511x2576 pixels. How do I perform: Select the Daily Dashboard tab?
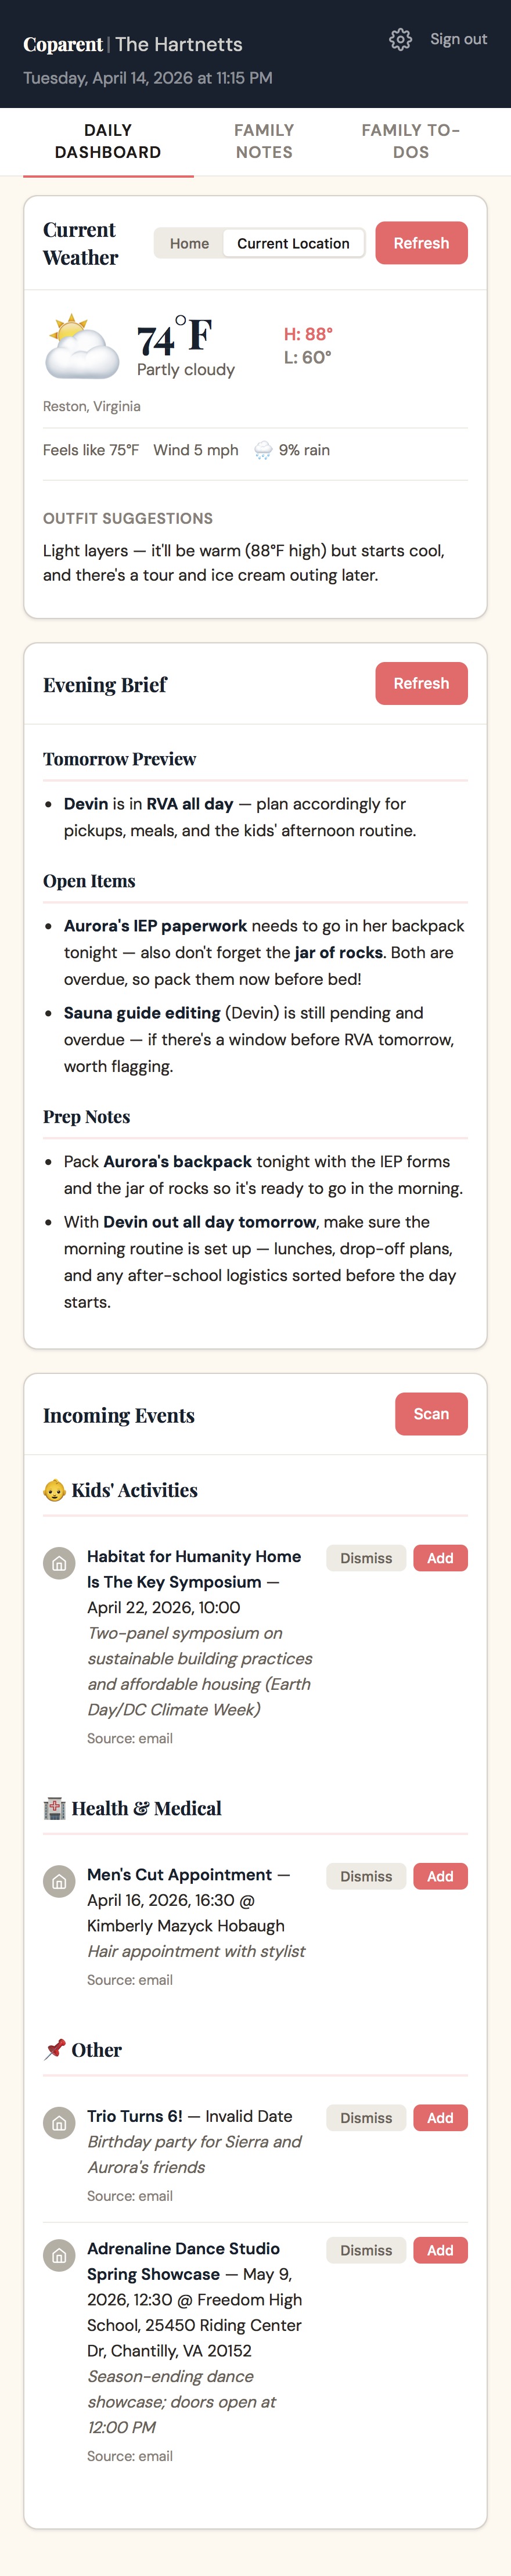pos(108,141)
